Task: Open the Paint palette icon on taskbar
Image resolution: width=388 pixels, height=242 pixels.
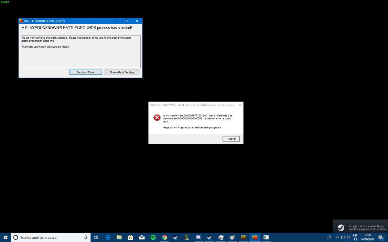Action: coord(232,237)
